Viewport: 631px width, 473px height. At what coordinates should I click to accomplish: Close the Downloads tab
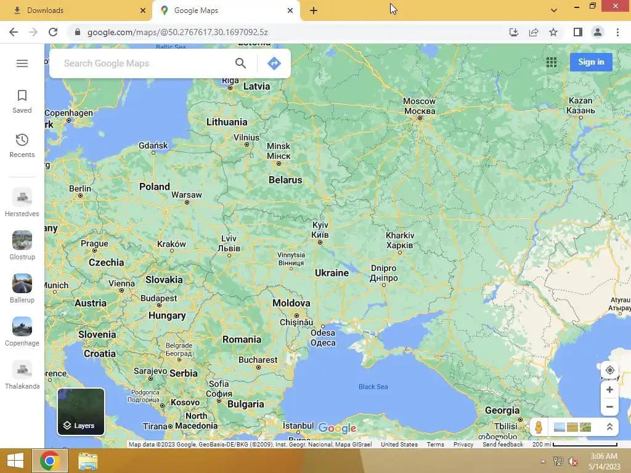pos(143,10)
